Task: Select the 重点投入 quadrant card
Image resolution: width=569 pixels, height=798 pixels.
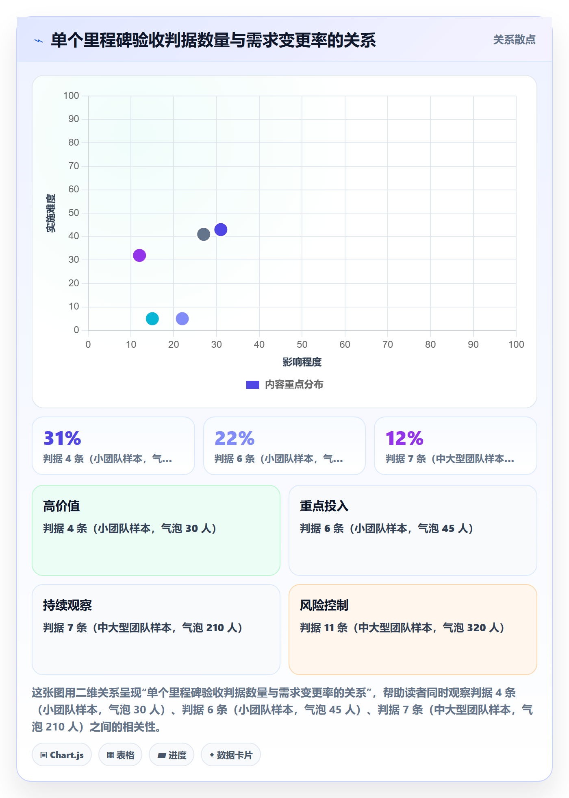Action: (x=413, y=530)
